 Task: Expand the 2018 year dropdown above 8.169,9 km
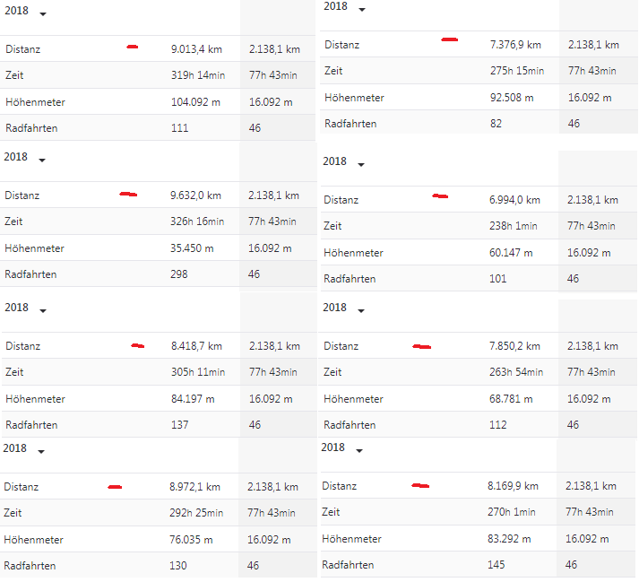(359, 451)
